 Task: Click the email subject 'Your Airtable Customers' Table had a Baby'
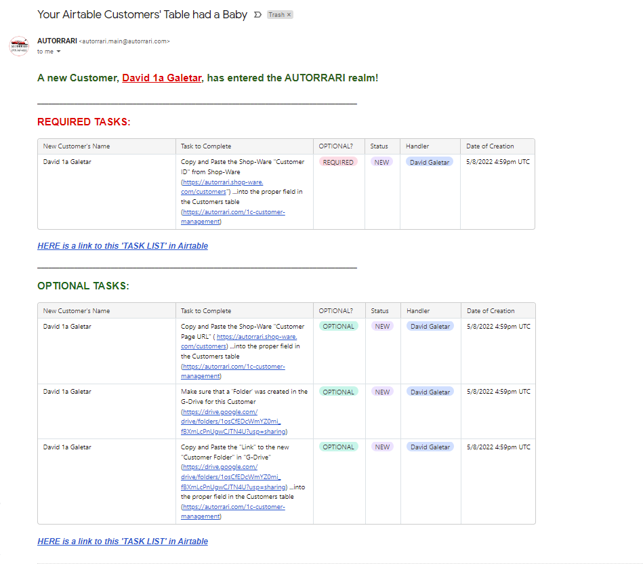(x=142, y=15)
